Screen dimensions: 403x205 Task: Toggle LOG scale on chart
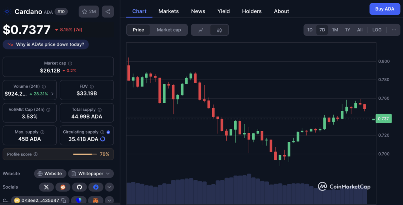pyautogui.click(x=377, y=30)
